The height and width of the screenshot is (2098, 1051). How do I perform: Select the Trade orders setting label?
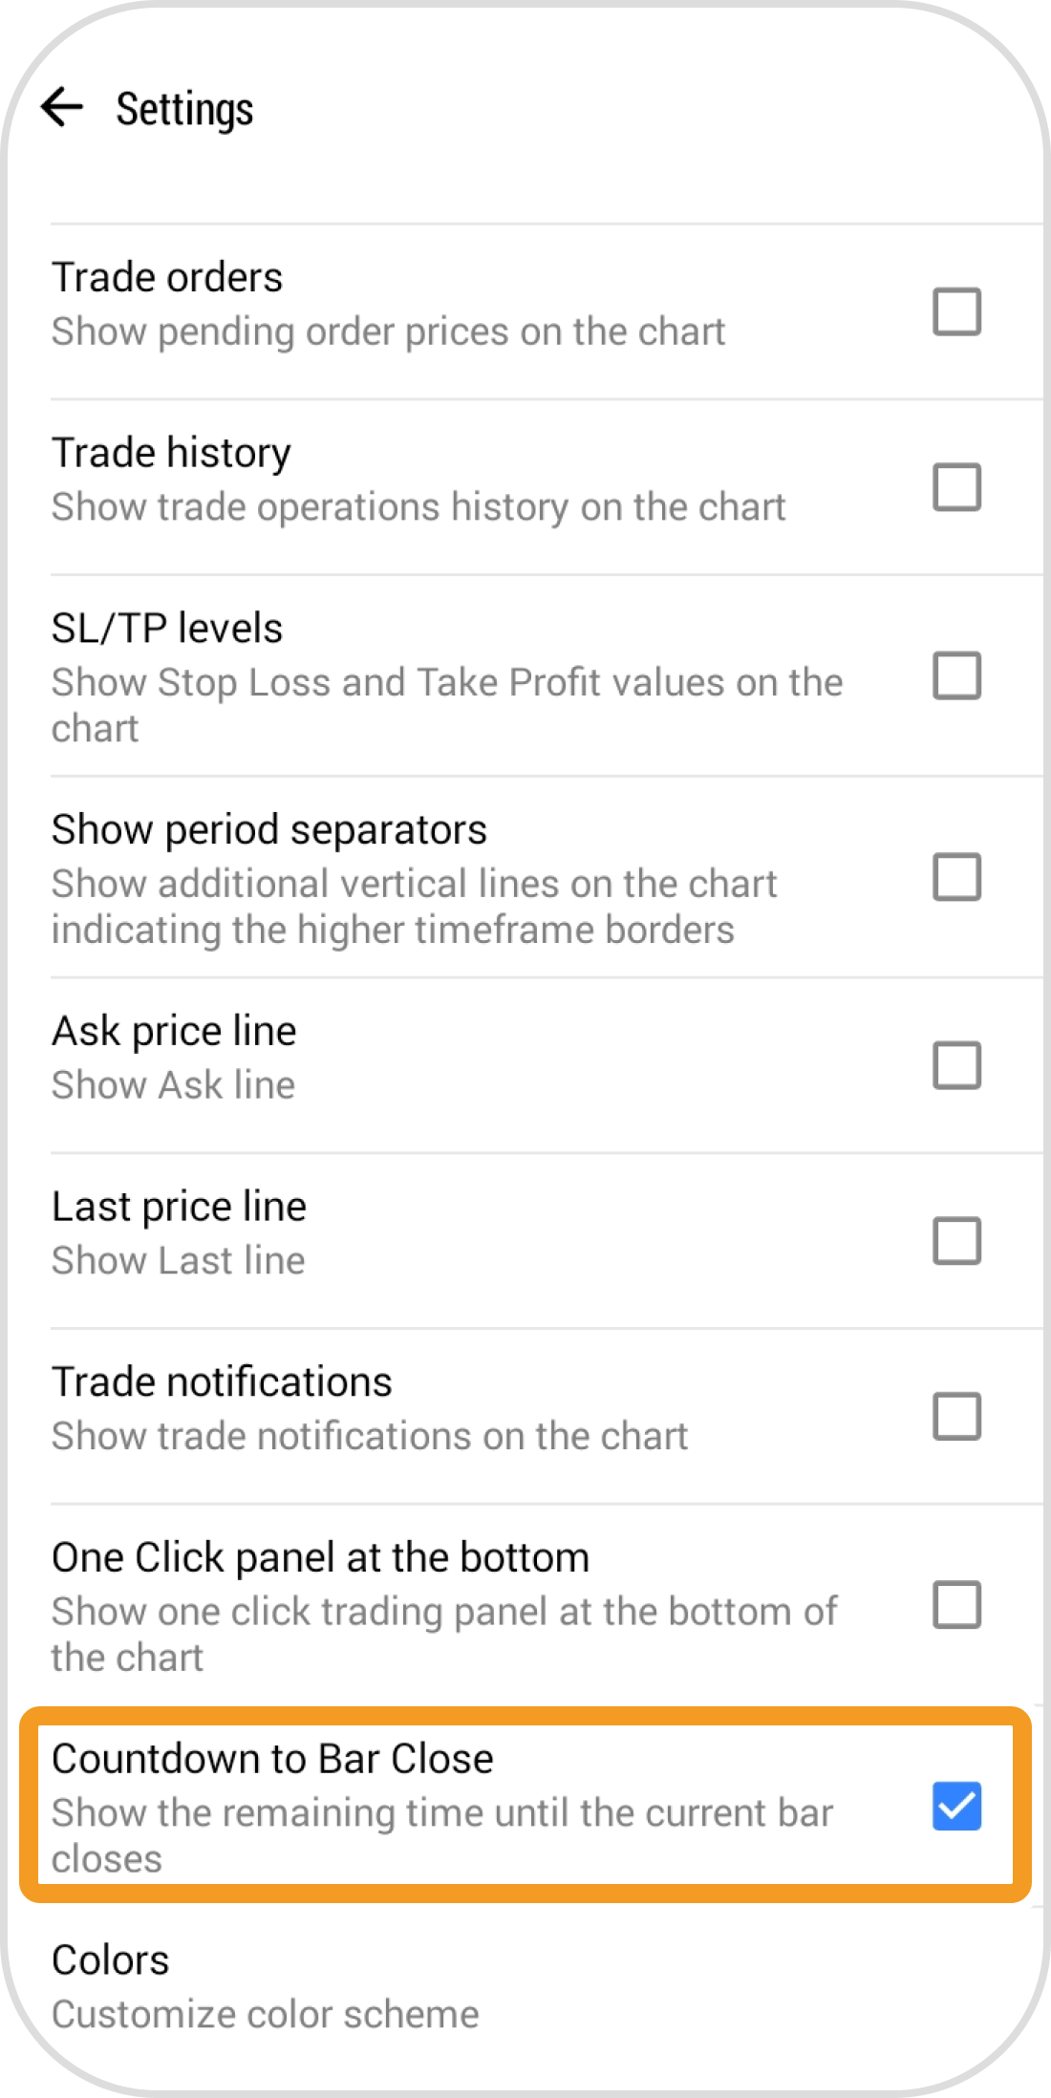(x=168, y=278)
